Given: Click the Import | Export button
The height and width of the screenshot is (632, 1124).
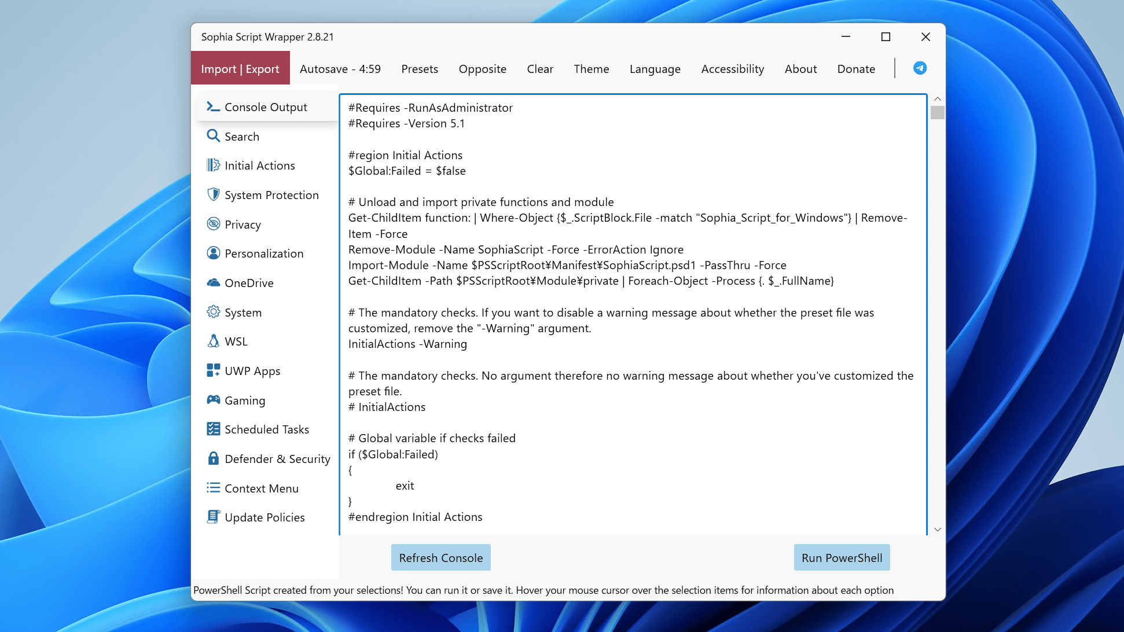Looking at the screenshot, I should coord(240,69).
